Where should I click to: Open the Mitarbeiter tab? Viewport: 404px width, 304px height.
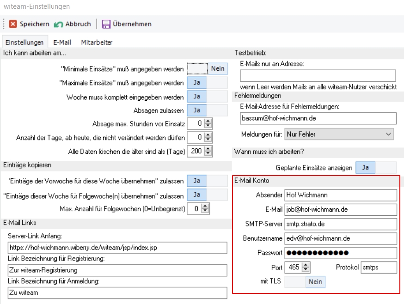(97, 42)
